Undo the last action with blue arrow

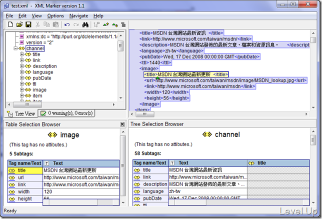(x=67, y=24)
